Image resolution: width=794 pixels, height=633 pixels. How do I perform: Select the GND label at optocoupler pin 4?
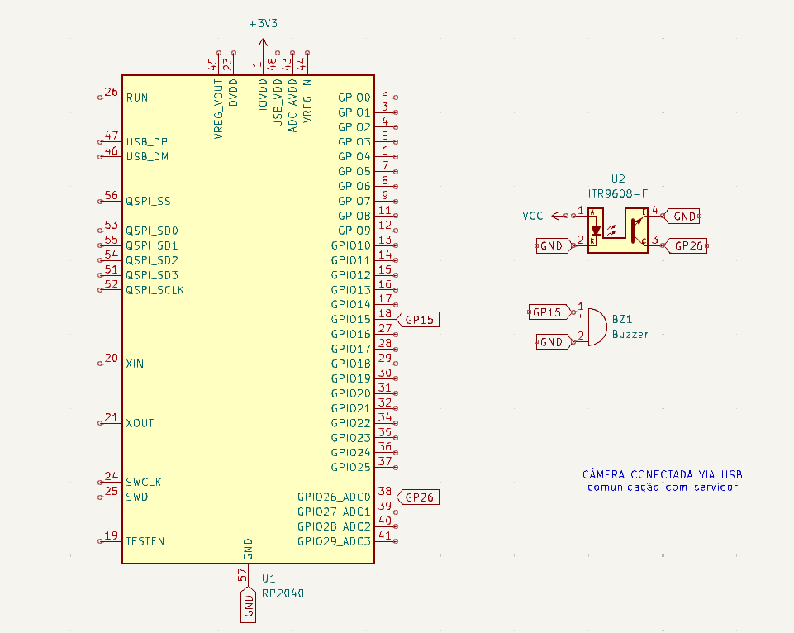pos(683,216)
